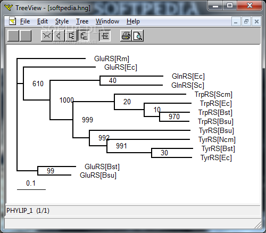Open the Style menu

[x=62, y=21]
